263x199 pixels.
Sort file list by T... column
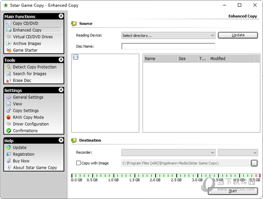tap(203, 58)
